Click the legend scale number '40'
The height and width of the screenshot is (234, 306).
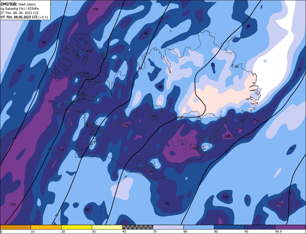pyautogui.click(x=124, y=232)
